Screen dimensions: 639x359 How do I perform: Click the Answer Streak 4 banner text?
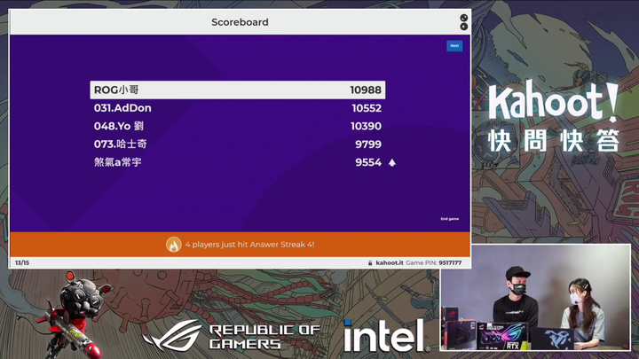tap(249, 245)
